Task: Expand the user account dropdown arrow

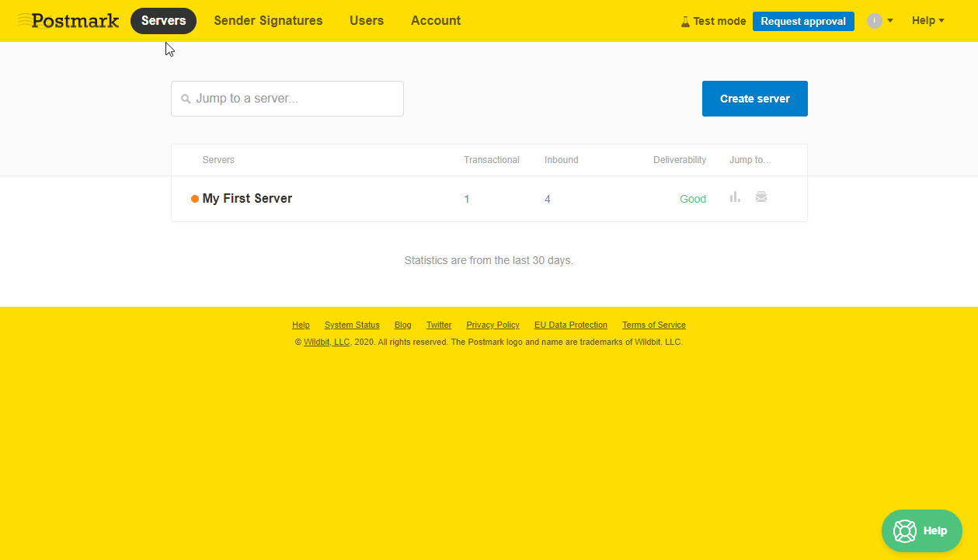Action: click(x=890, y=21)
